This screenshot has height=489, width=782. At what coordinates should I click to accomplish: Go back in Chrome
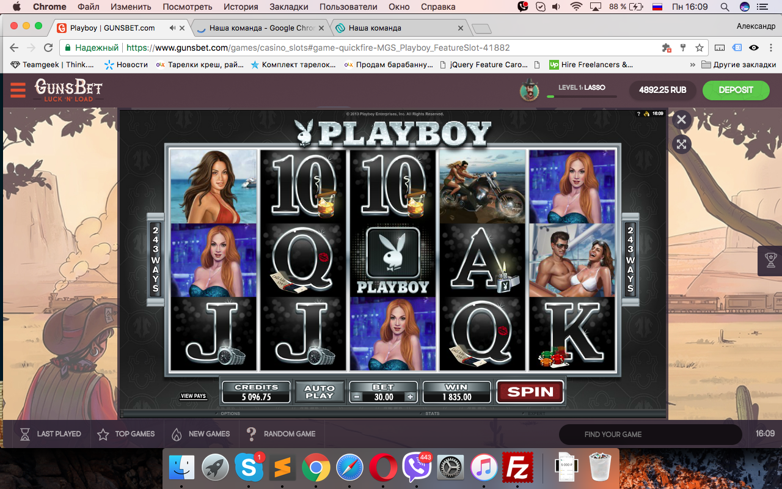point(14,48)
